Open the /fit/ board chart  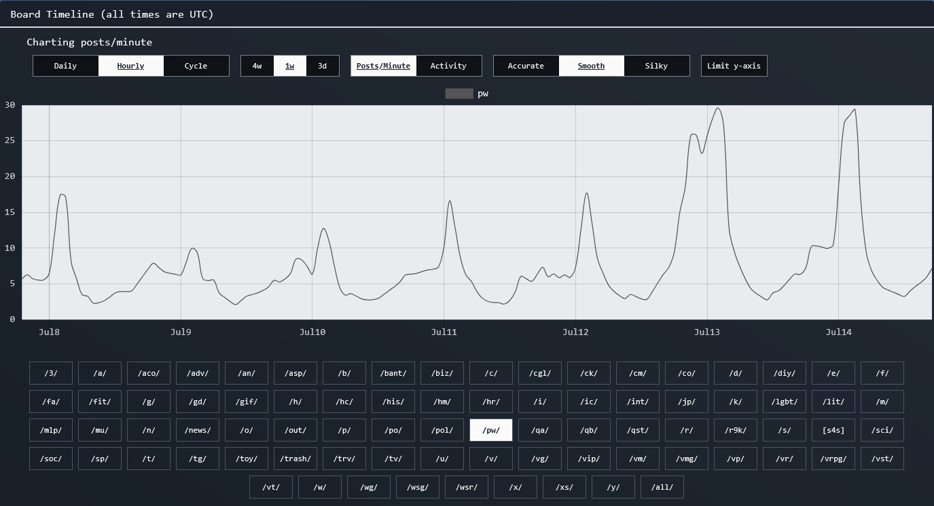(100, 402)
